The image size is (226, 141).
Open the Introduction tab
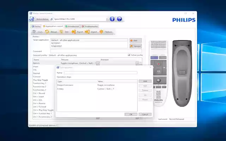(x=72, y=26)
